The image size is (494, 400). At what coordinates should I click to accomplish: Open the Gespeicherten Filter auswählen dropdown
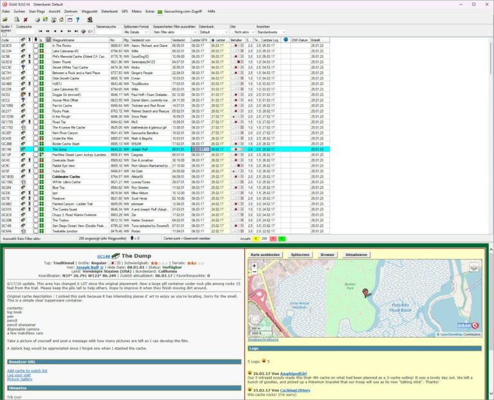pyautogui.click(x=175, y=32)
